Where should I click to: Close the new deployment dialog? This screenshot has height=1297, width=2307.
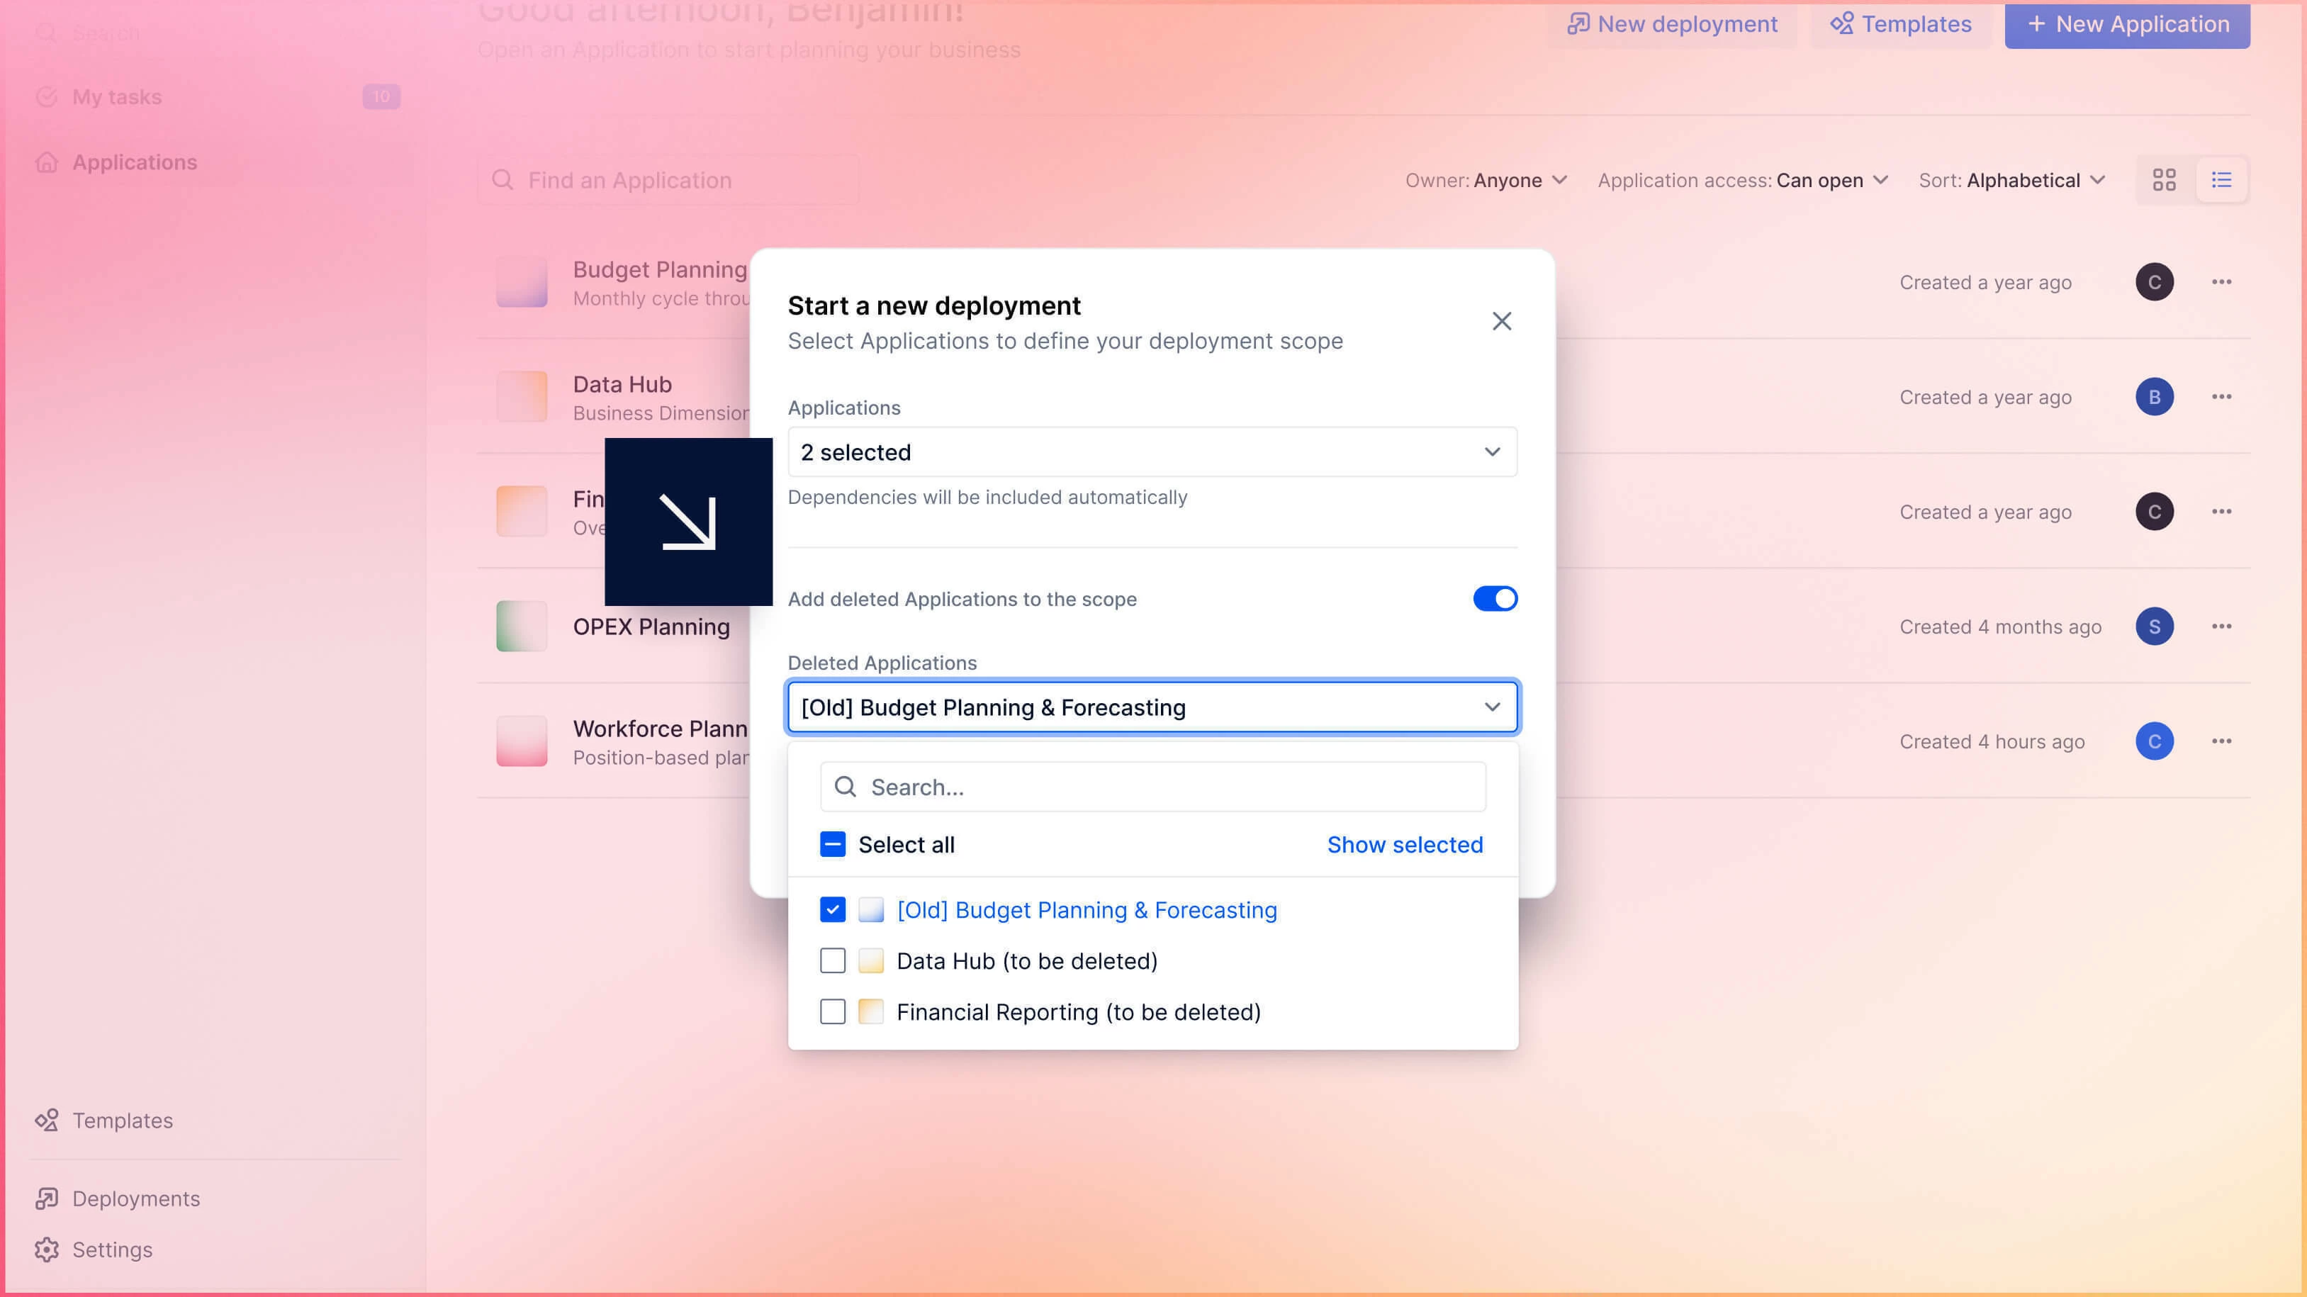point(1501,322)
